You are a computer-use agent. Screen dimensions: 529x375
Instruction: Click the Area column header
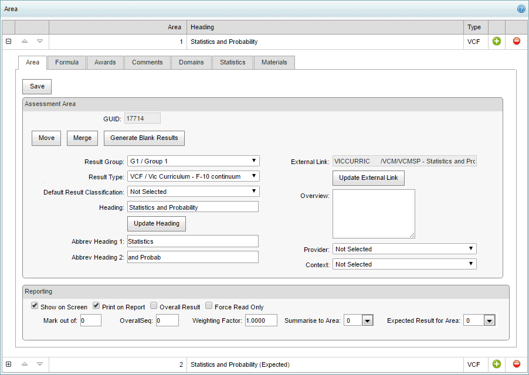tap(118, 28)
